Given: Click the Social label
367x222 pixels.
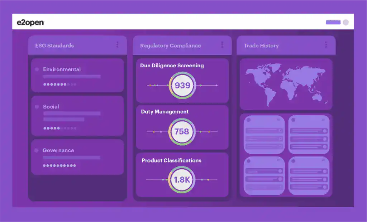Looking at the screenshot, I should [x=51, y=107].
